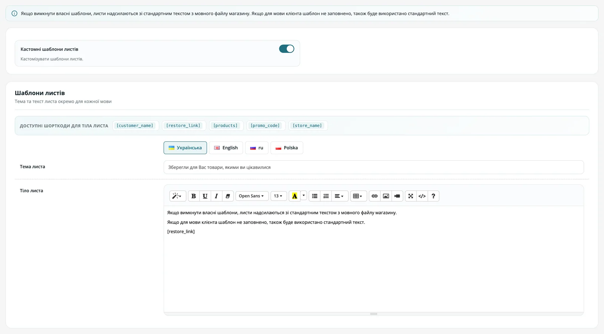Apply the yellow highlight text color

294,196
